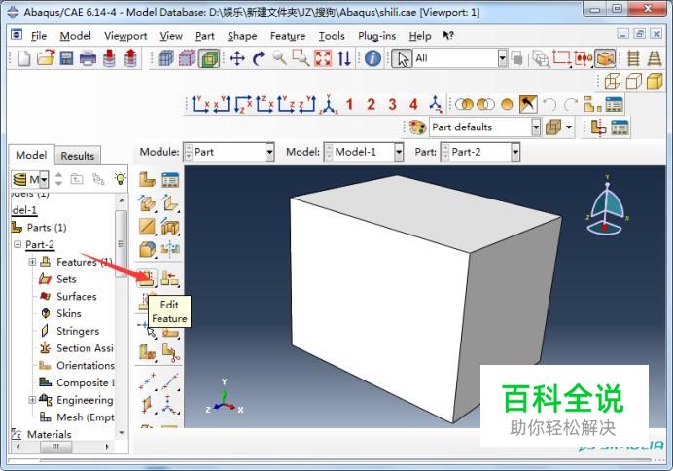
Task: Apply custom view 3
Action: 392,104
